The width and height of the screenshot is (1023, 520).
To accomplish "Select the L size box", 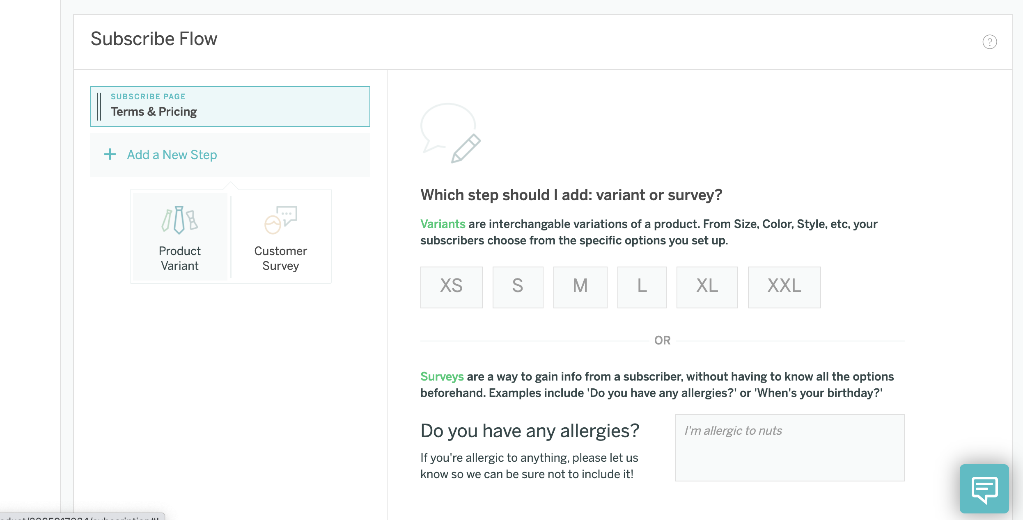I will [642, 287].
